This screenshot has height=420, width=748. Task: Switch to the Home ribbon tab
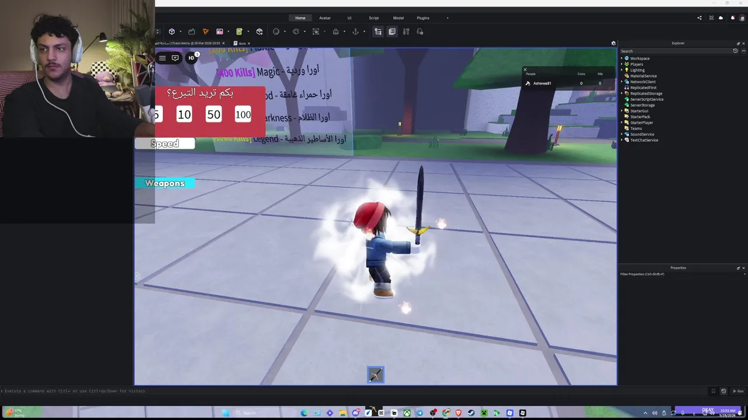[x=300, y=18]
